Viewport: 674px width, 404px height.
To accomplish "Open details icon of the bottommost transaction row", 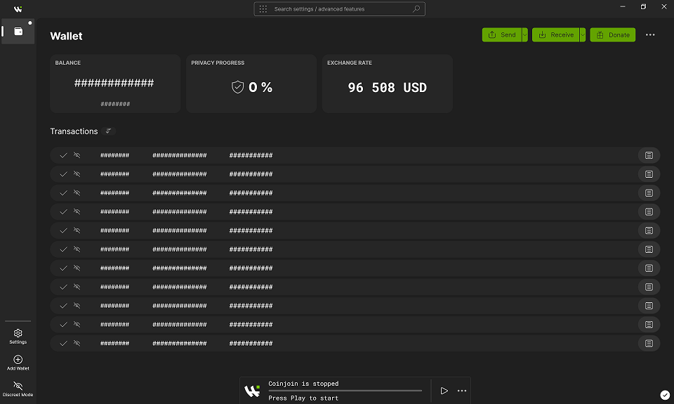I will point(649,344).
